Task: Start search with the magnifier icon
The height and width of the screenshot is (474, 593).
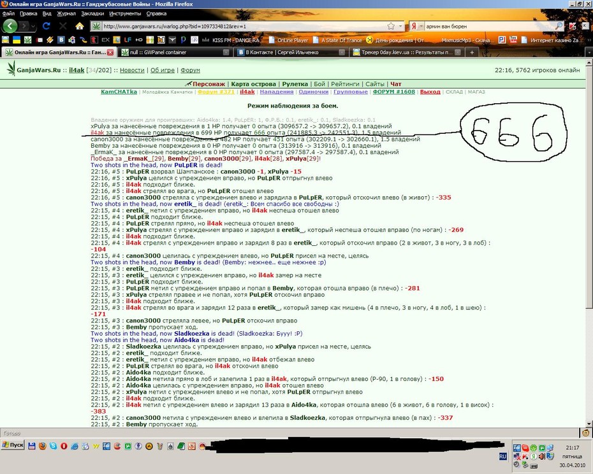Action: point(559,26)
